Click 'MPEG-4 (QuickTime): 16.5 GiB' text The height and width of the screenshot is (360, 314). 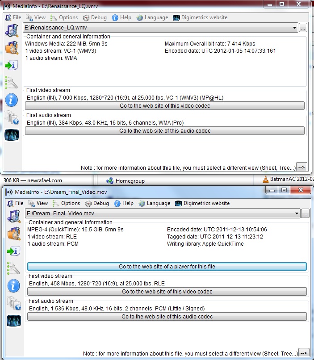pyautogui.click(x=75, y=230)
